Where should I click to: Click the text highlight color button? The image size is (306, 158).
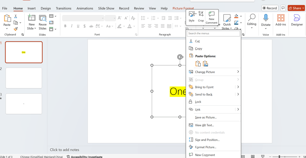coord(119,26)
